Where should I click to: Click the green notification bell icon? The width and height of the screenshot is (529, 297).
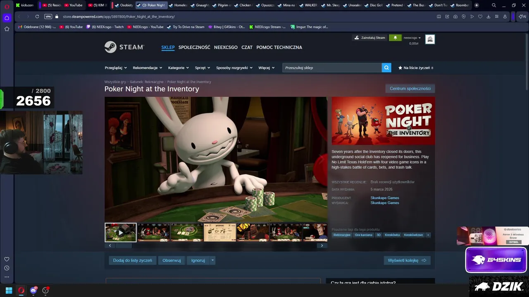pyautogui.click(x=395, y=38)
